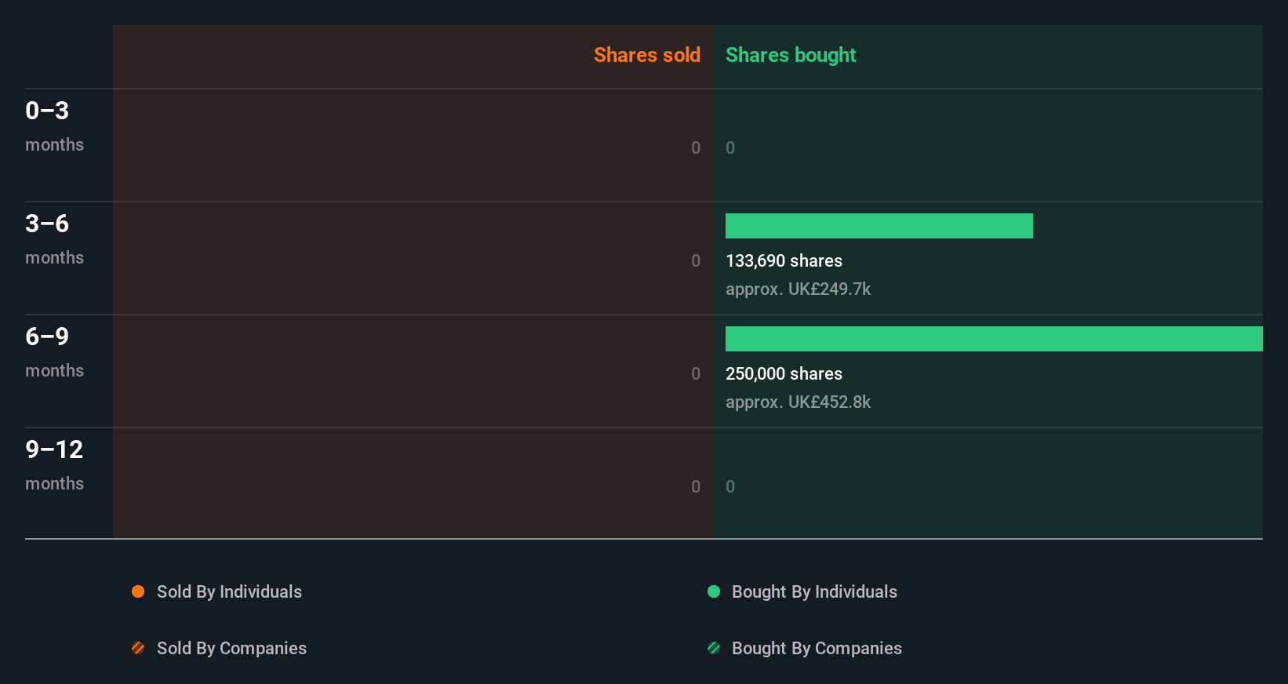Select the green bar for 6–9 months
1288x684 pixels.
coord(994,339)
